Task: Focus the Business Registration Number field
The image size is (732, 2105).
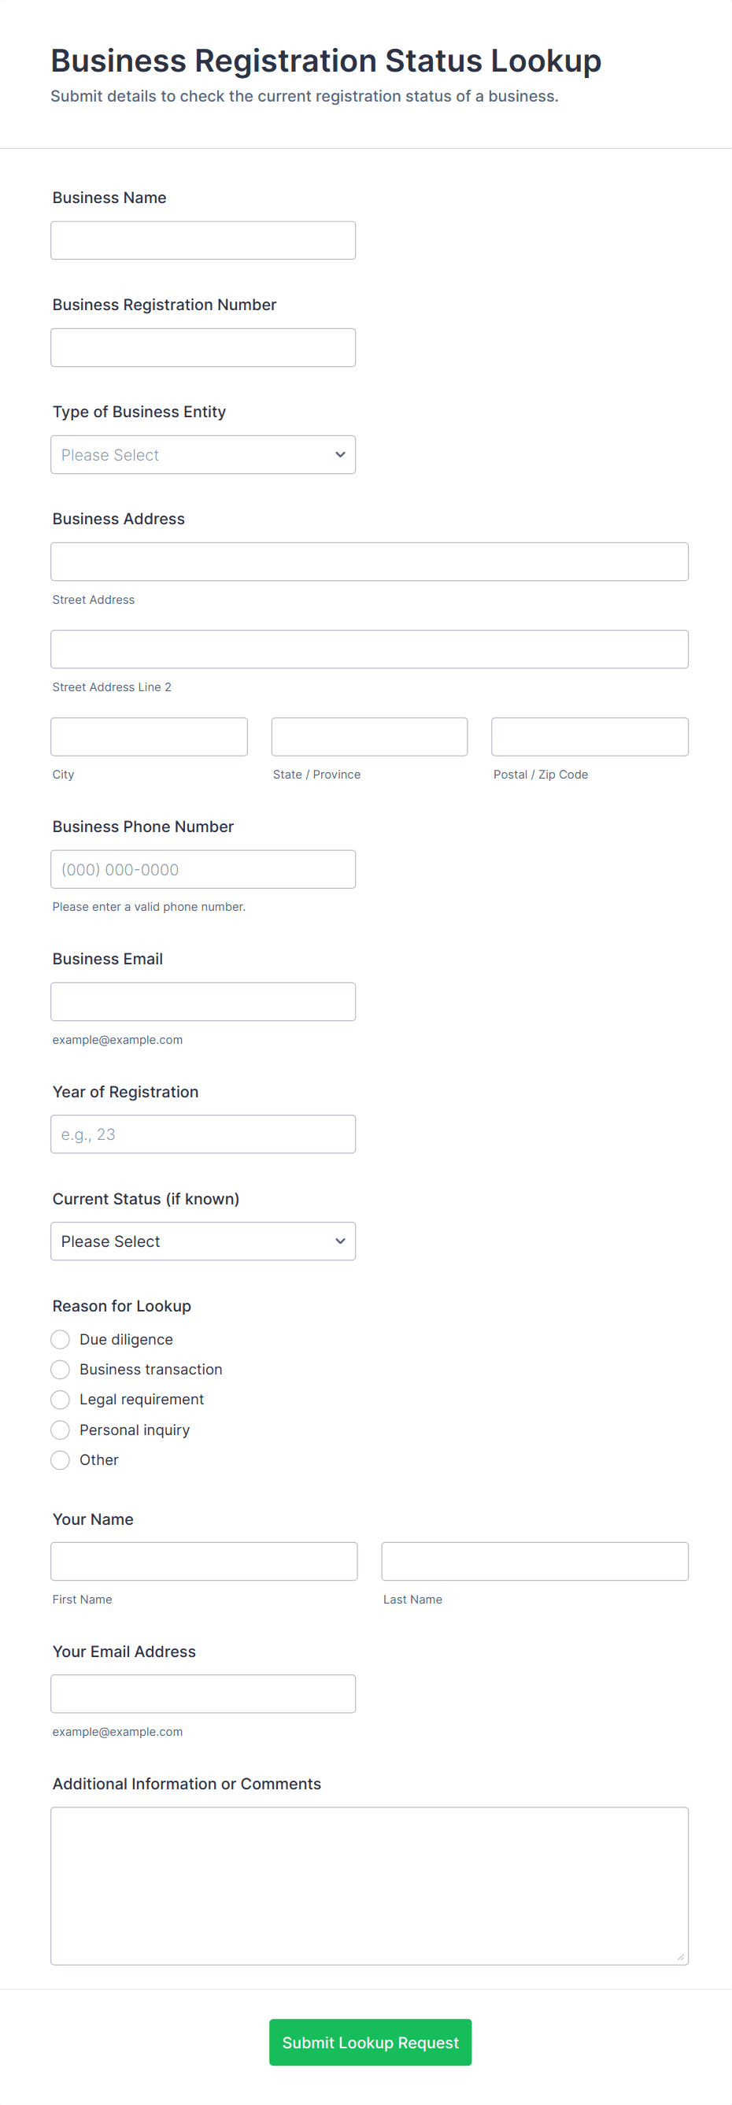Action: point(202,347)
